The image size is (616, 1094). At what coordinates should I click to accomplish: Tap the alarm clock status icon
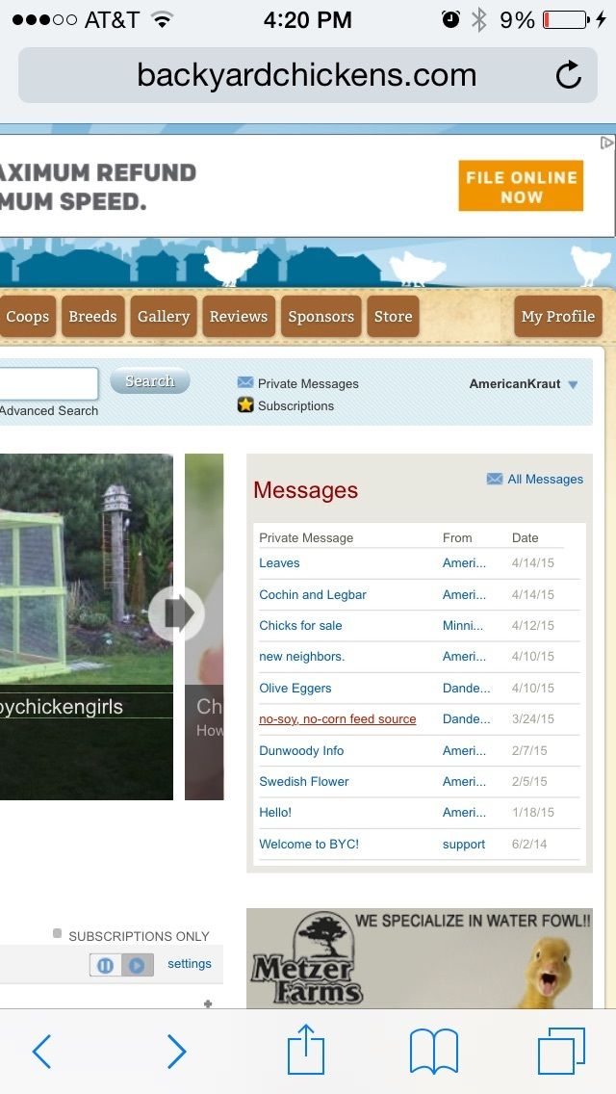450,19
